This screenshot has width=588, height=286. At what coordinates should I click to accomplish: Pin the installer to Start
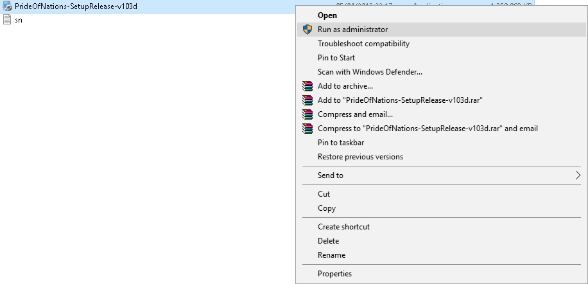coord(336,58)
